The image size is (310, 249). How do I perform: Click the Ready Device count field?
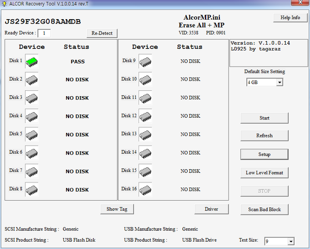coord(44,33)
